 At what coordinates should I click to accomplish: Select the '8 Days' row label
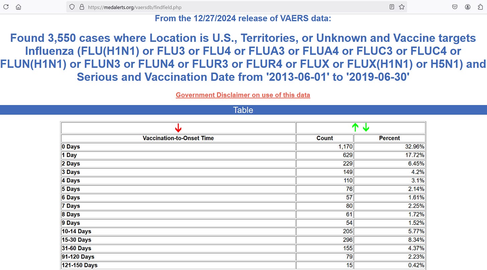(x=71, y=214)
